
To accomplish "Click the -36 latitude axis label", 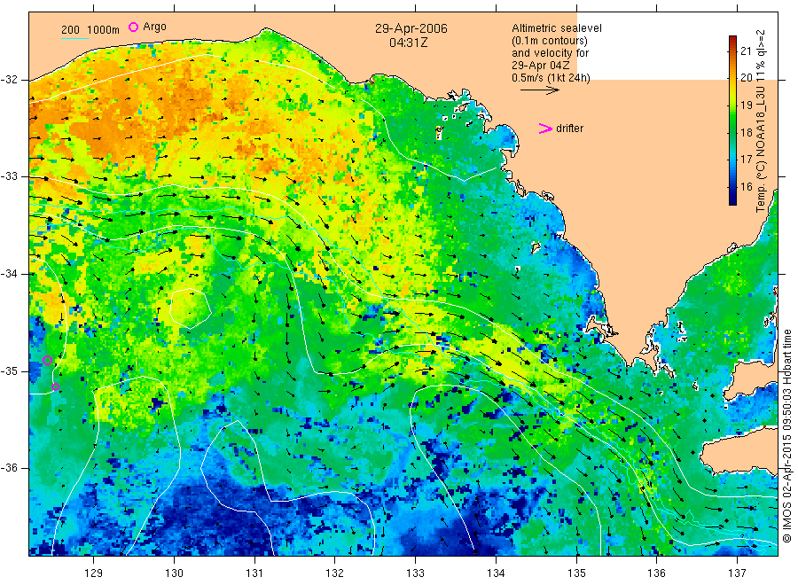I will (9, 468).
